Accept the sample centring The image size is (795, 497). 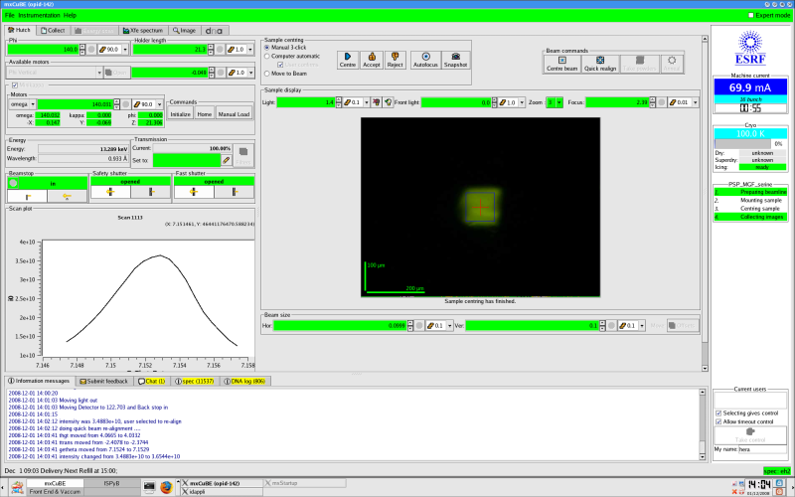pos(372,61)
